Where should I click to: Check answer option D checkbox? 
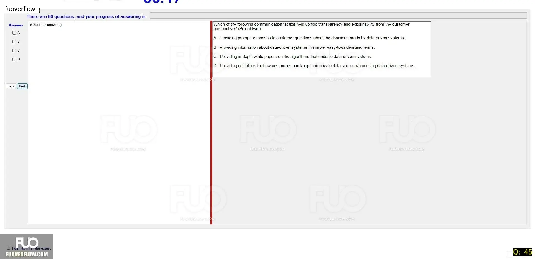pos(14,59)
